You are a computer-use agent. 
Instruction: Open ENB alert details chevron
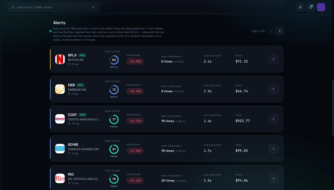coord(273,89)
